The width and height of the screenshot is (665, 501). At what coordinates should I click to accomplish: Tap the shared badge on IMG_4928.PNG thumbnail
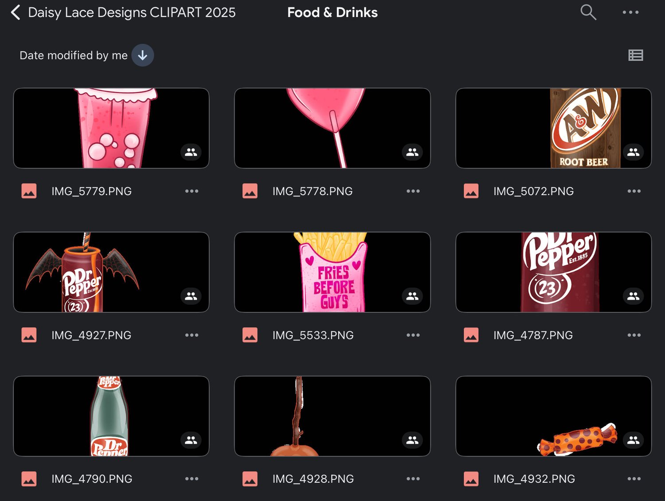pyautogui.click(x=412, y=440)
